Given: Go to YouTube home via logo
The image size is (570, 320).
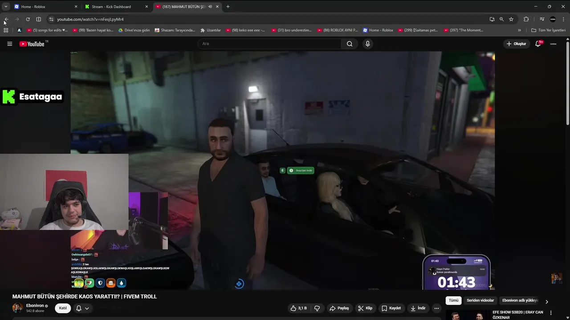Looking at the screenshot, I should (32, 44).
